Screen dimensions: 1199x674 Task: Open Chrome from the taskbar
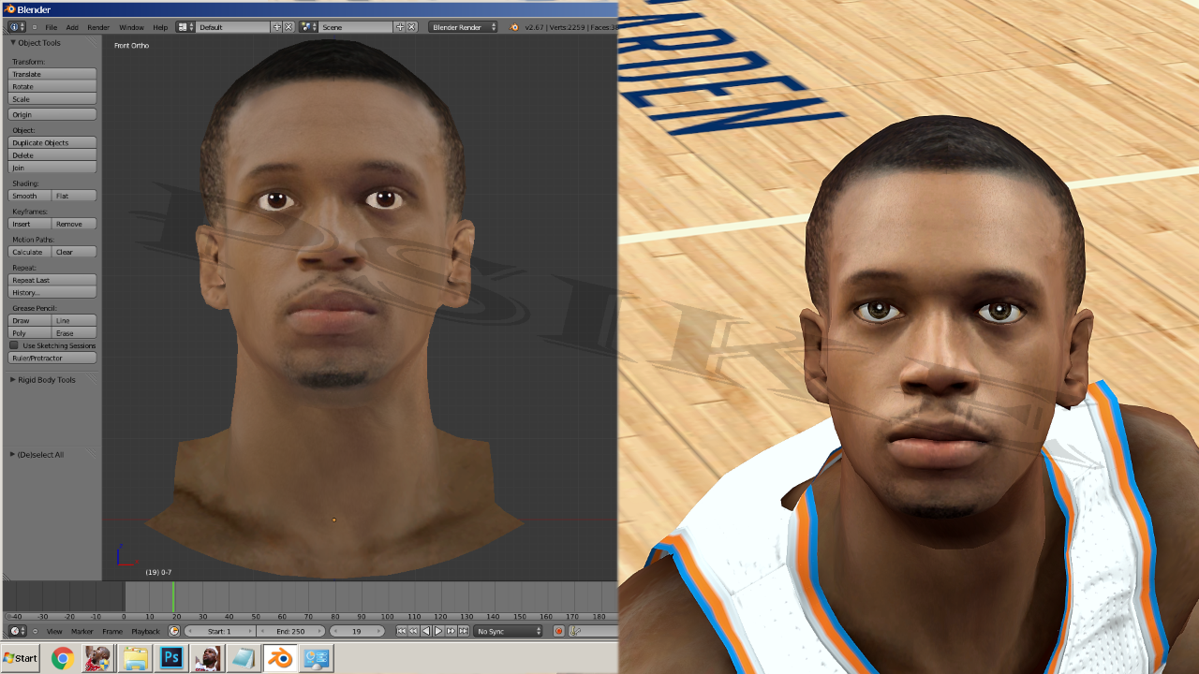63,658
